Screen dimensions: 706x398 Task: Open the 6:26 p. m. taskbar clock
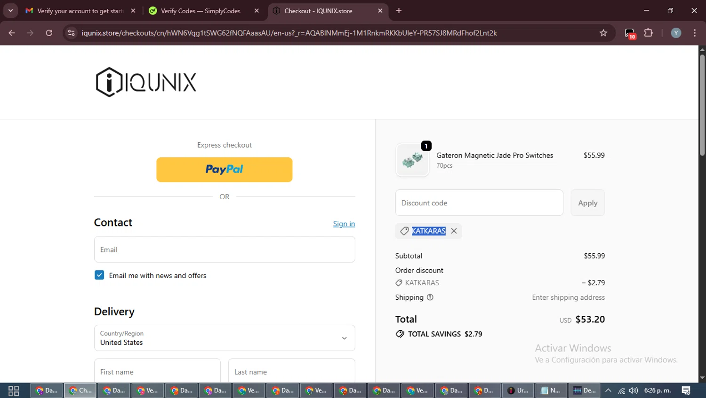coord(658,390)
